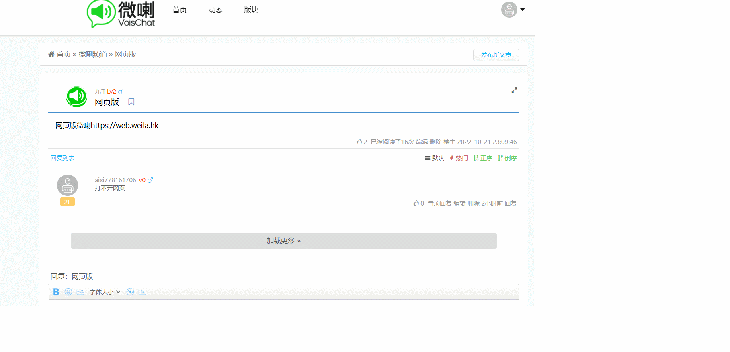Open the user avatar dropdown menu
The height and width of the screenshot is (352, 730).
(513, 10)
